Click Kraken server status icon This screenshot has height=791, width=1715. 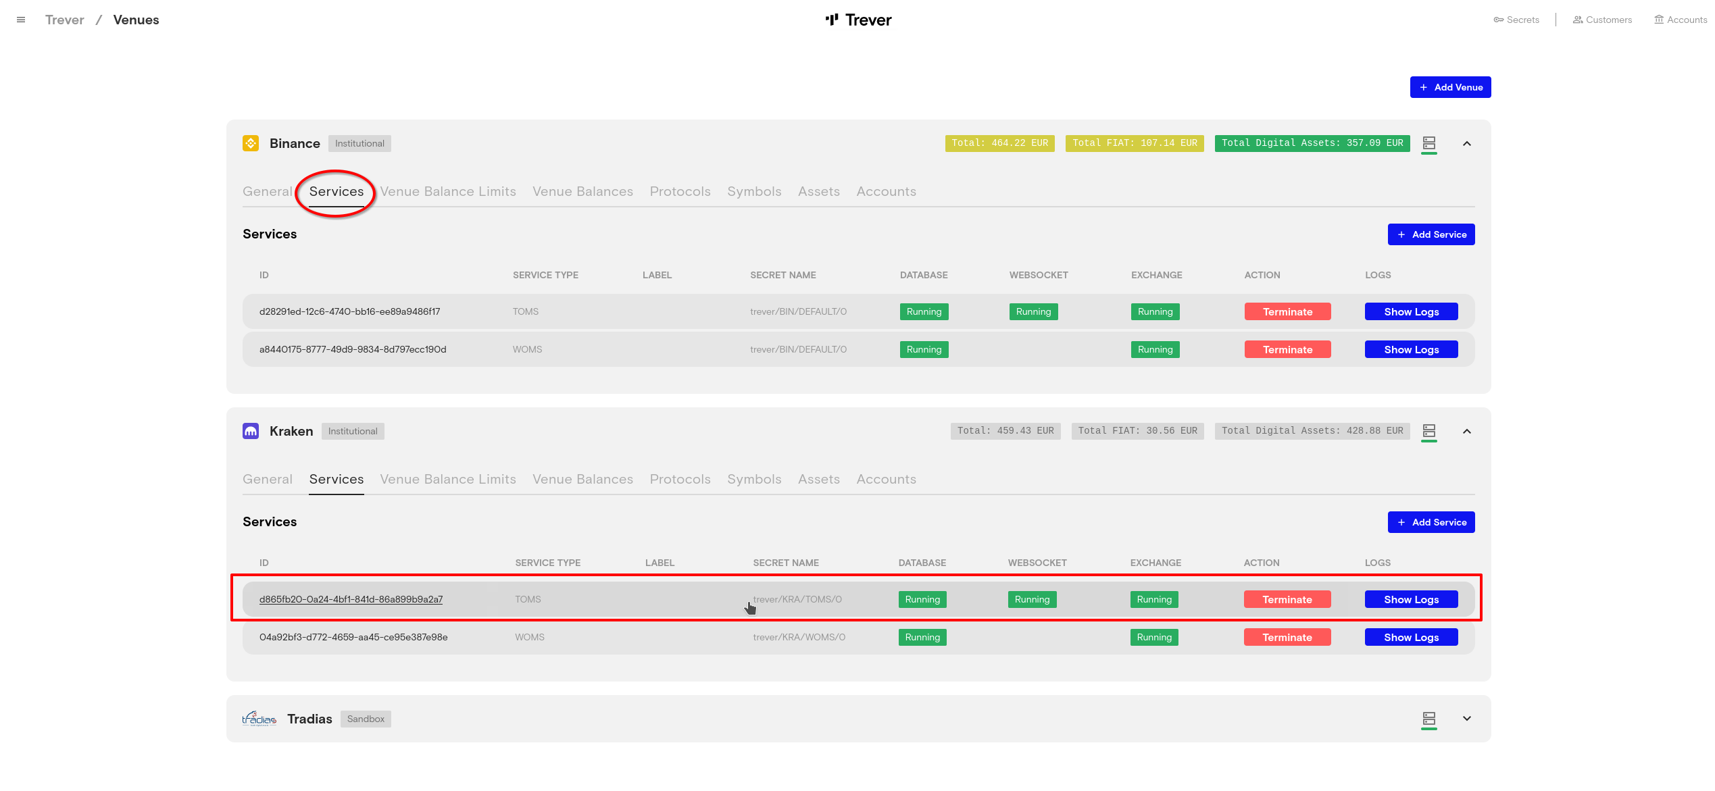click(1428, 431)
